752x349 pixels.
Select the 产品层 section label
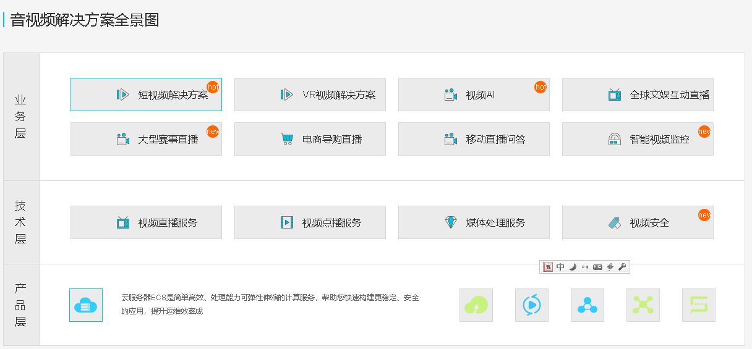point(20,305)
